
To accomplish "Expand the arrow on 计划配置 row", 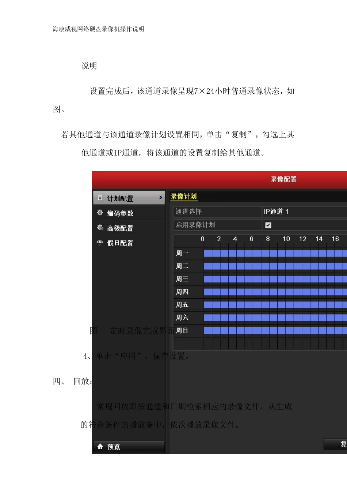I will pyautogui.click(x=160, y=198).
